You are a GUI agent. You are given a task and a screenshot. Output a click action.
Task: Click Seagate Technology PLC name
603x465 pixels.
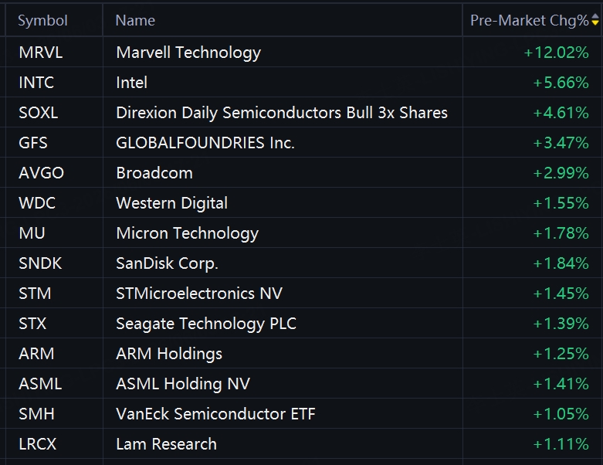206,324
